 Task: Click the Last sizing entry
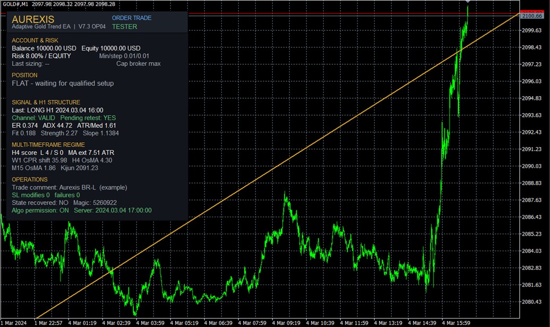[x=30, y=64]
